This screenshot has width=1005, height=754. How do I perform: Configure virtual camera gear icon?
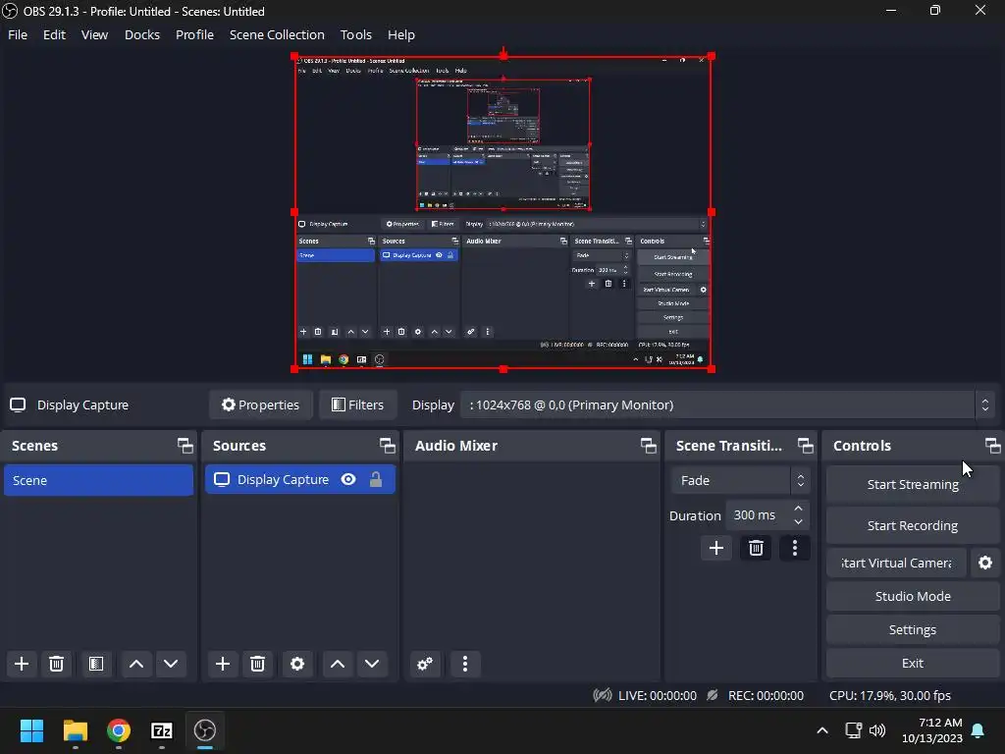[985, 563]
